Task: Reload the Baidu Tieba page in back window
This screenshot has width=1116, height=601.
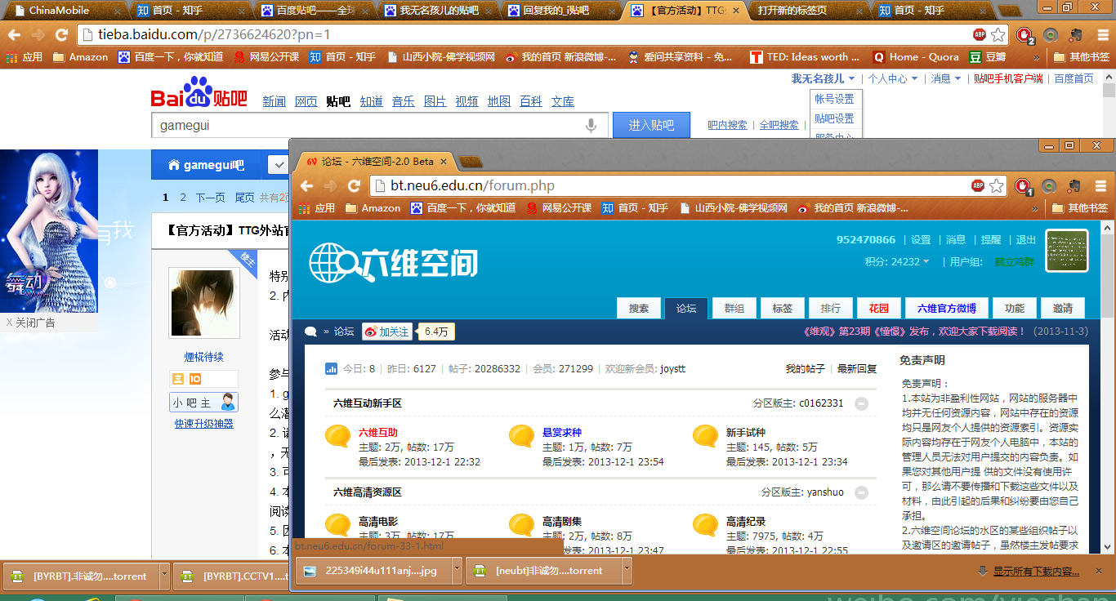Action: coord(61,35)
